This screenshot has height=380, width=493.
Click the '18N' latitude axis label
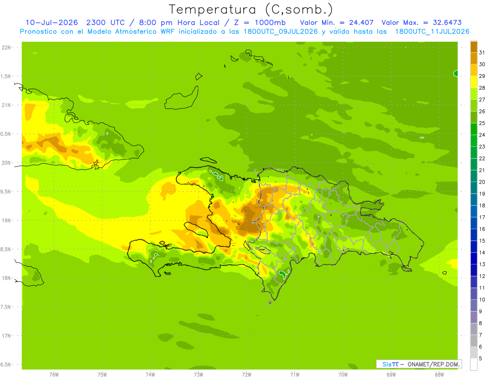click(6, 278)
